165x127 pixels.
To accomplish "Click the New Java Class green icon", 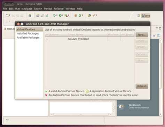I will pyautogui.click(x=80, y=15).
